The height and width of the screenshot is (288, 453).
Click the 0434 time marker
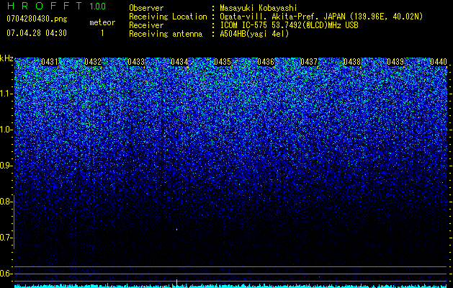[x=179, y=62]
